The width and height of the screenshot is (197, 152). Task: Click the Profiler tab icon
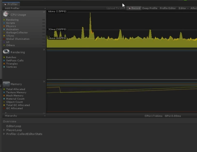click(x=5, y=4)
